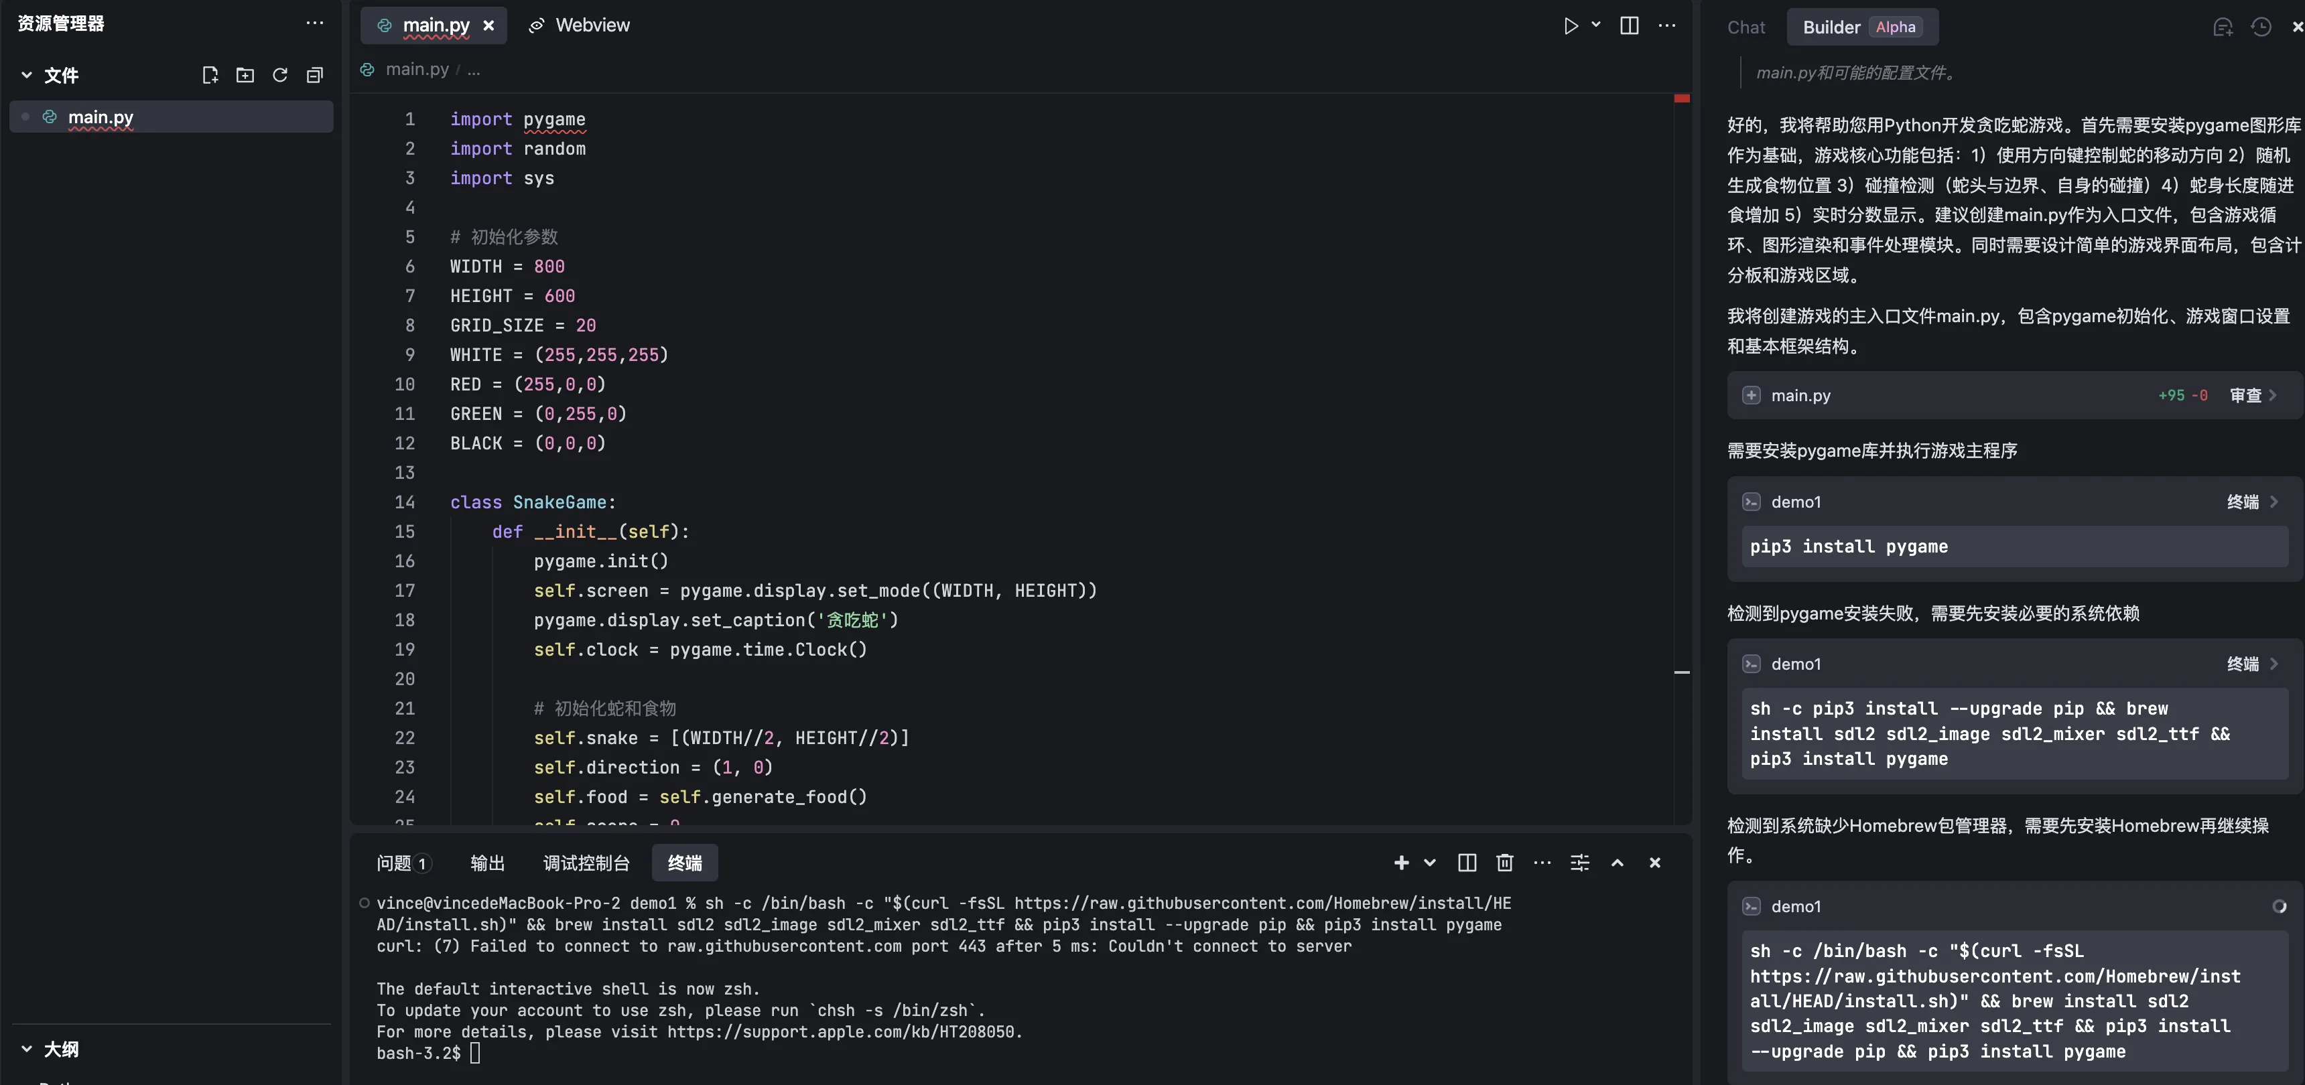This screenshot has width=2305, height=1085.
Task: Select main.py in the file tree
Action: click(x=101, y=117)
